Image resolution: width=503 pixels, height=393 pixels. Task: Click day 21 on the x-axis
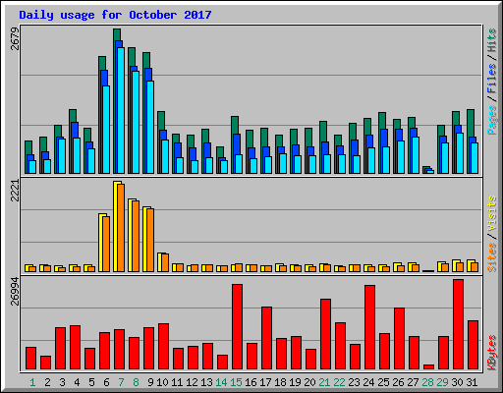coord(324,382)
